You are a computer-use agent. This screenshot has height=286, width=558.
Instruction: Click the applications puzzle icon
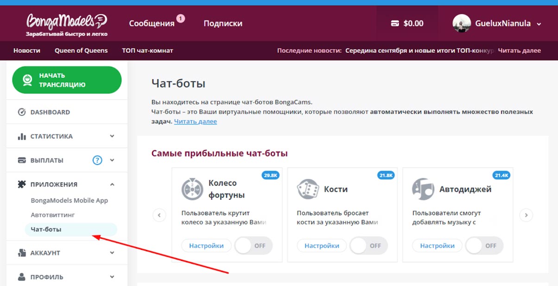click(x=22, y=184)
